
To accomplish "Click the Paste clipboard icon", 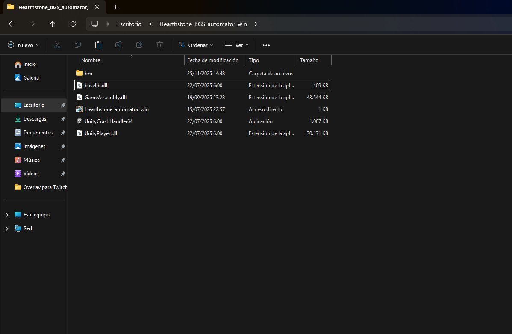I will click(98, 45).
